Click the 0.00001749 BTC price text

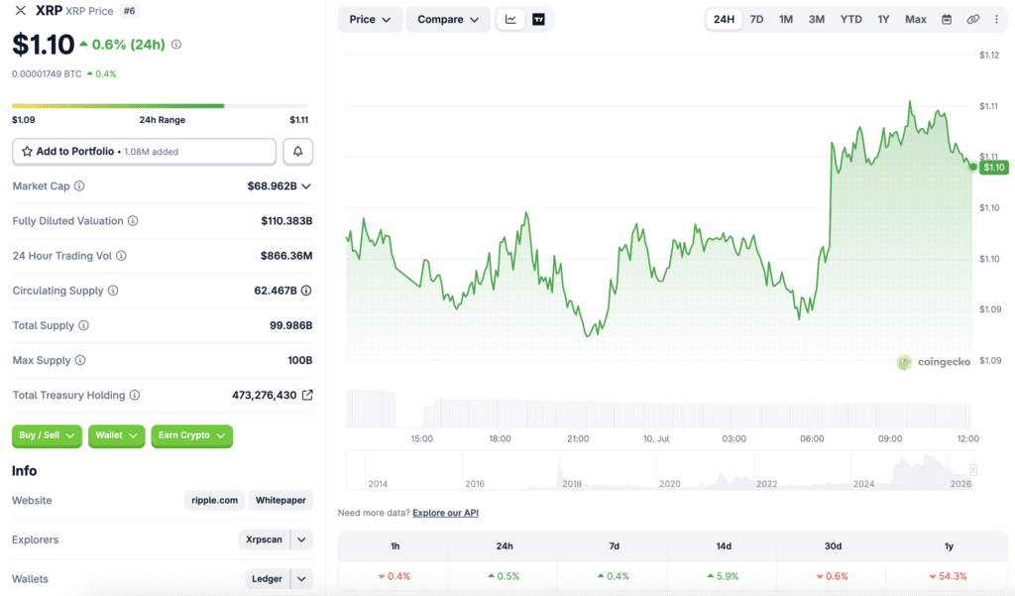click(x=47, y=73)
